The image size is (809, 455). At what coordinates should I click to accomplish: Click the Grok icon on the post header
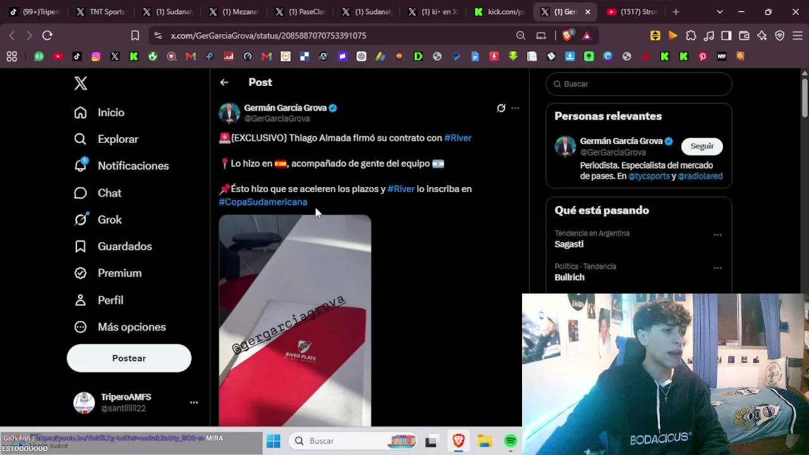pyautogui.click(x=501, y=108)
